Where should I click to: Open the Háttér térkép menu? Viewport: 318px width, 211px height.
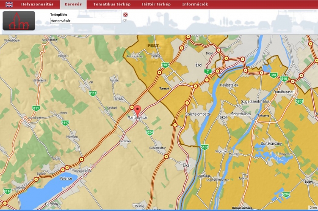[x=155, y=4]
